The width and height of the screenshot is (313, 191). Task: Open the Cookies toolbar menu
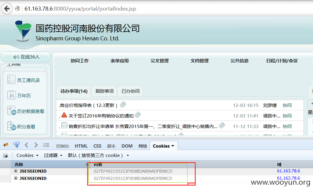27,155
